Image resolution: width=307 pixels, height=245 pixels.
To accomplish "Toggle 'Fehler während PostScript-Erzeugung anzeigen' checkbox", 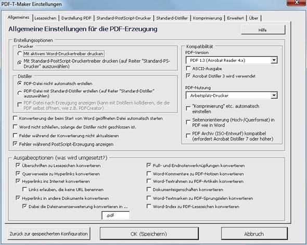I will click(15, 144).
